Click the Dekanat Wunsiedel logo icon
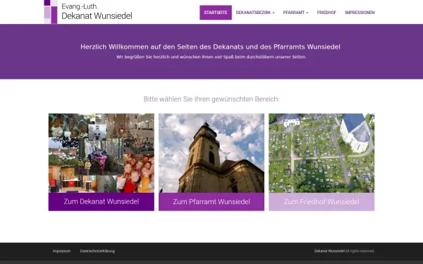 (x=51, y=11)
